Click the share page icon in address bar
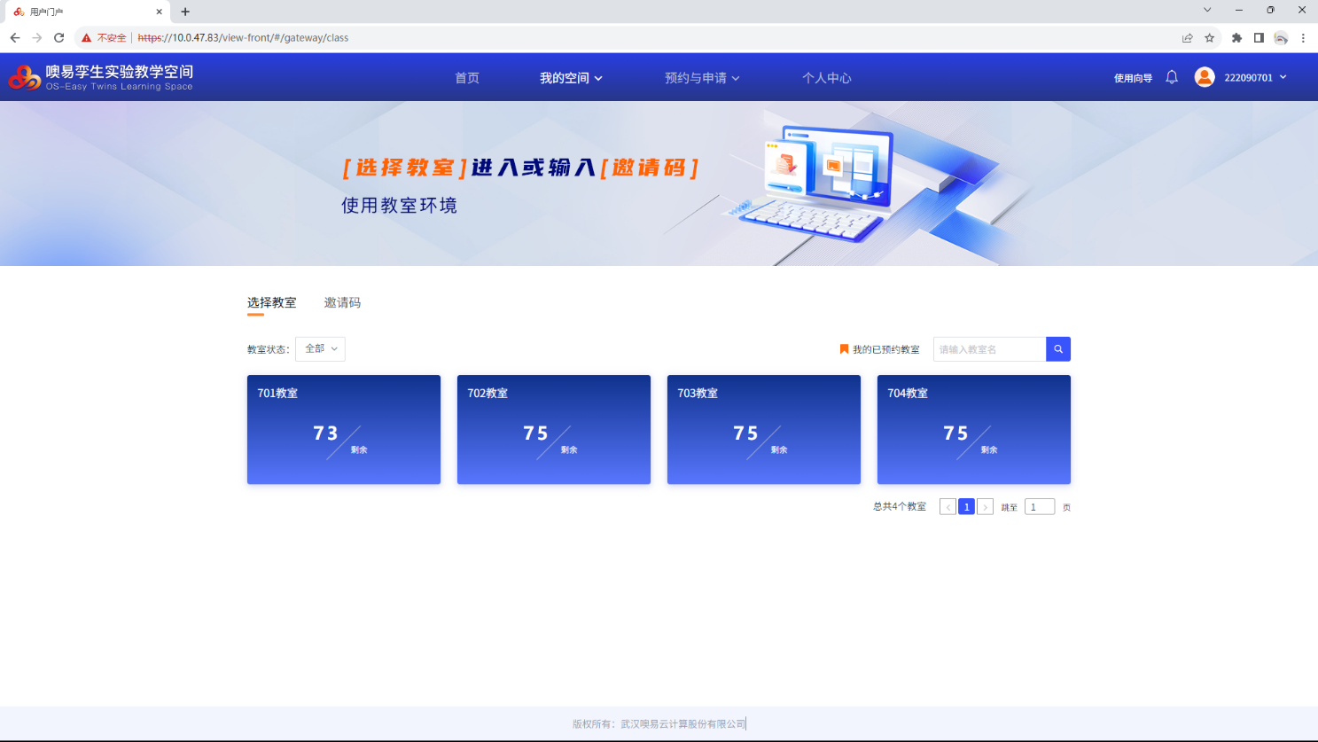The image size is (1318, 742). 1187,37
